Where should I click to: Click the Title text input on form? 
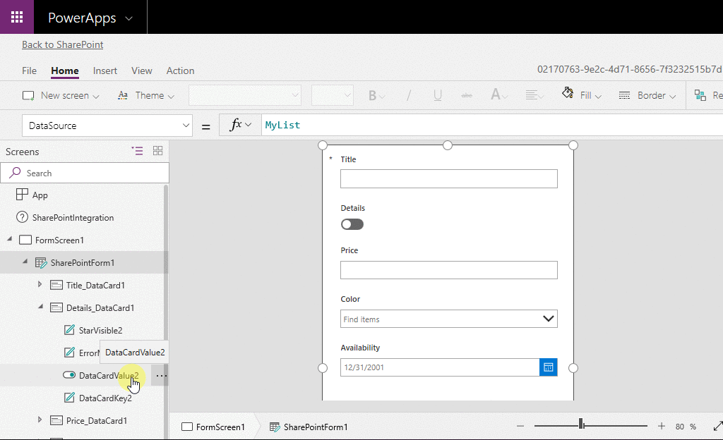point(448,178)
